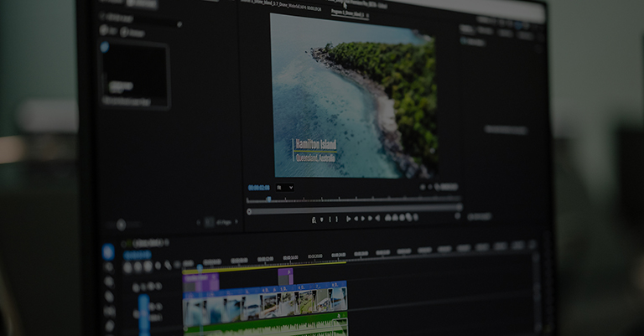Select the Track Select Forward tool
Image resolution: width=644 pixels, height=336 pixels.
(x=108, y=267)
